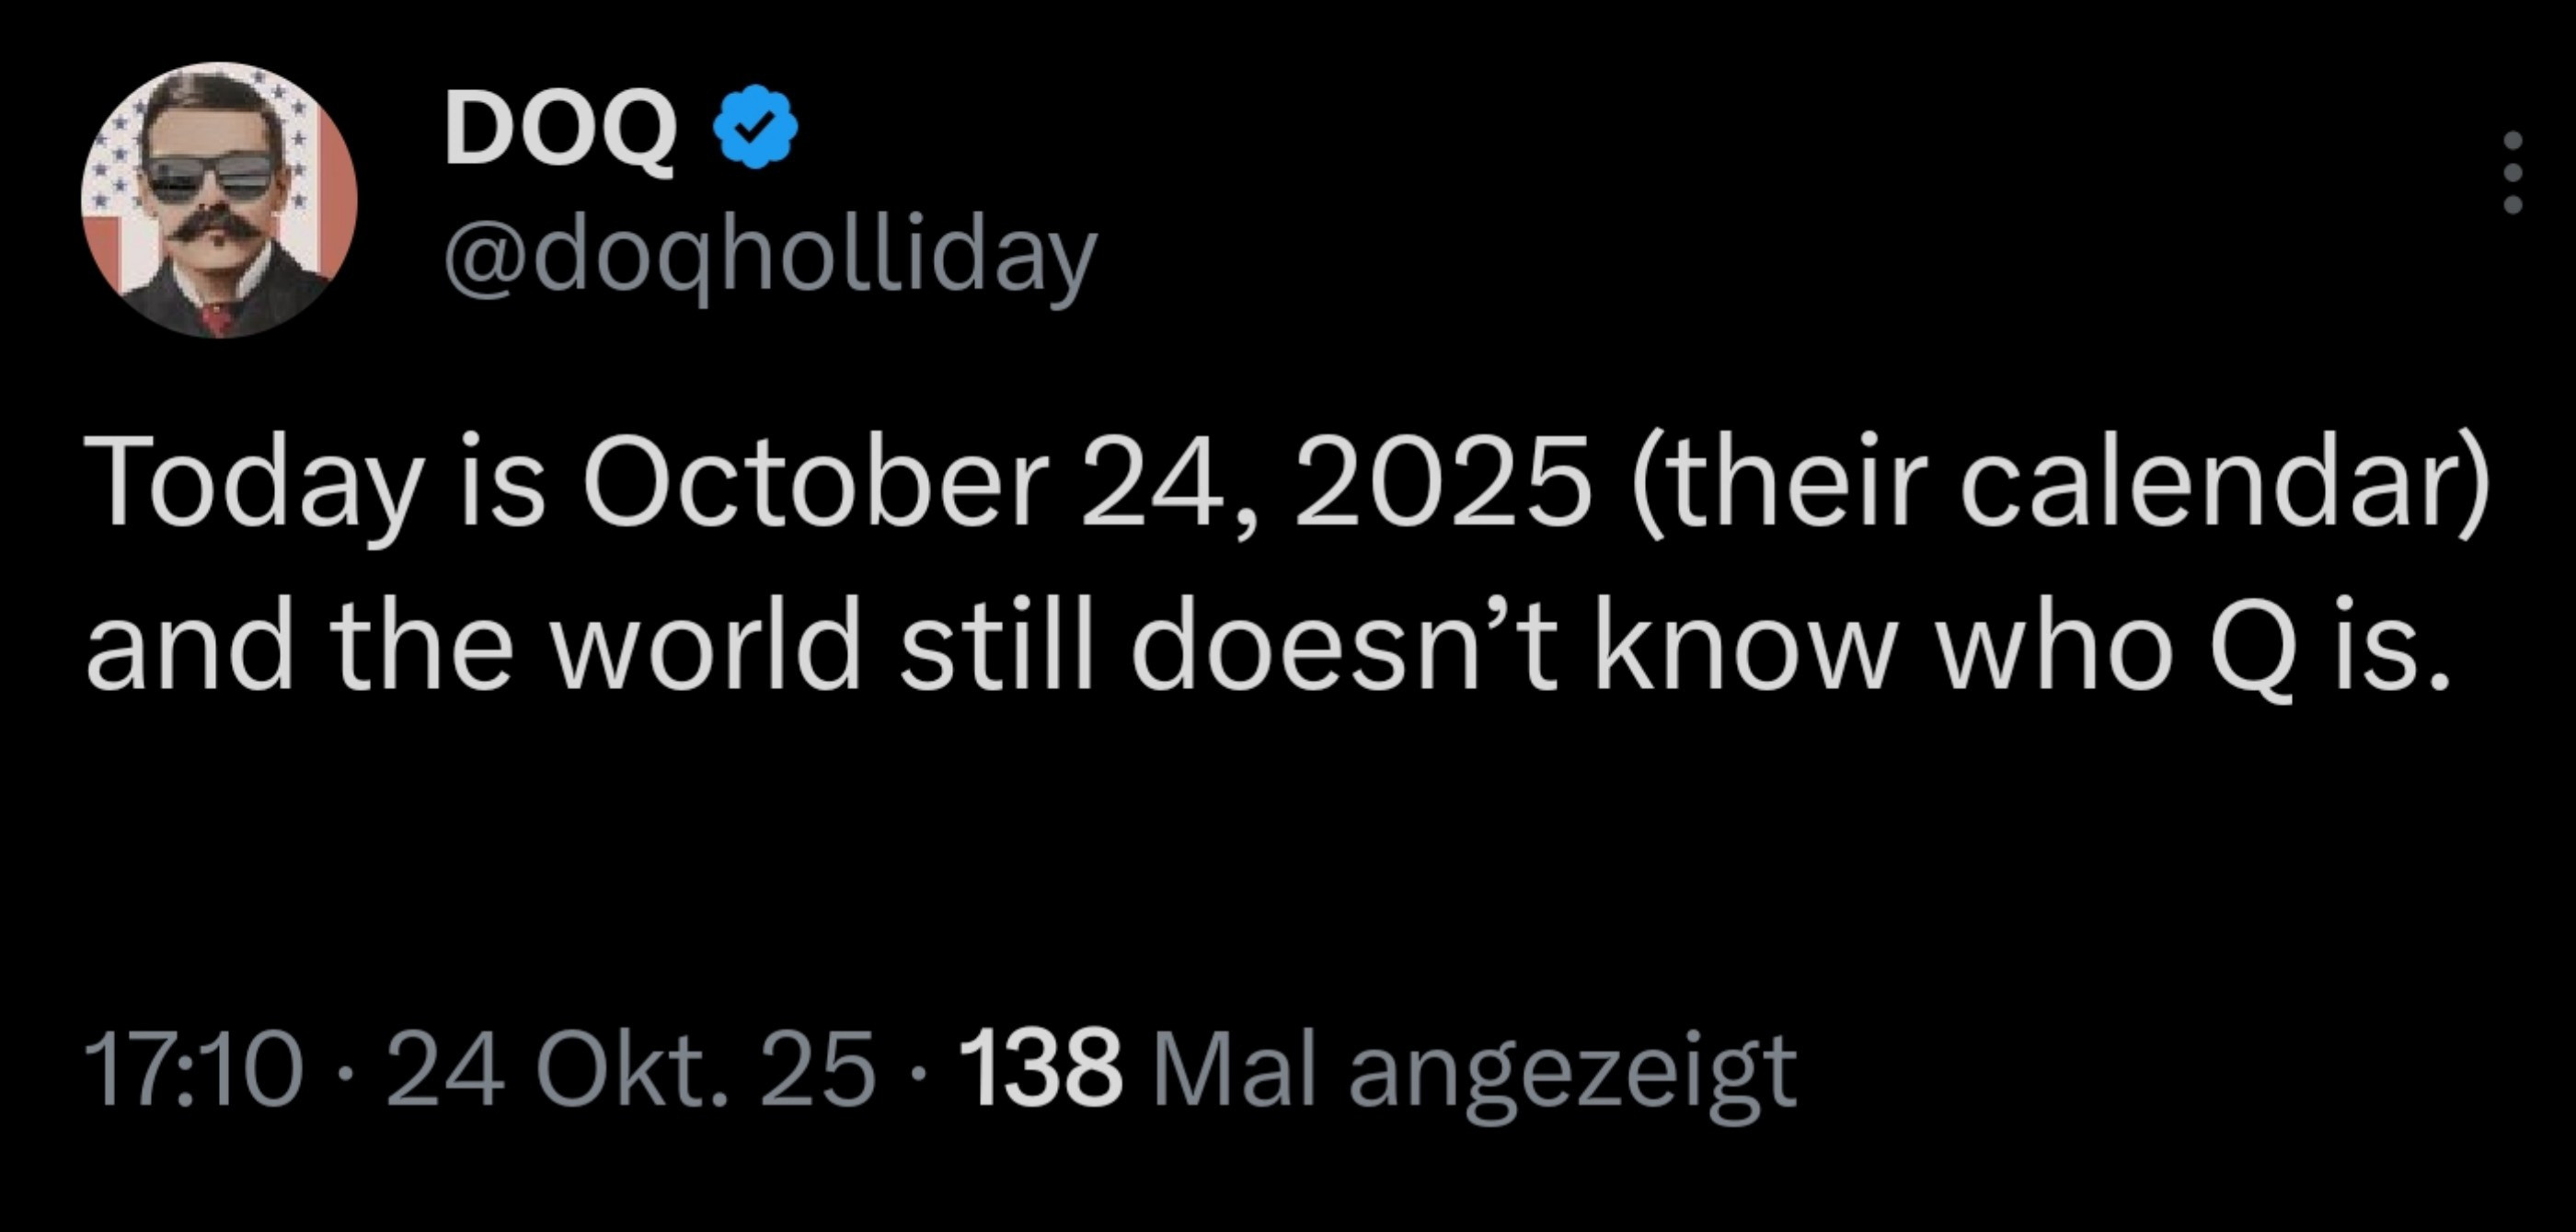Viewport: 2576px width, 1232px height.
Task: Click the DOQ display name
Action: point(560,127)
